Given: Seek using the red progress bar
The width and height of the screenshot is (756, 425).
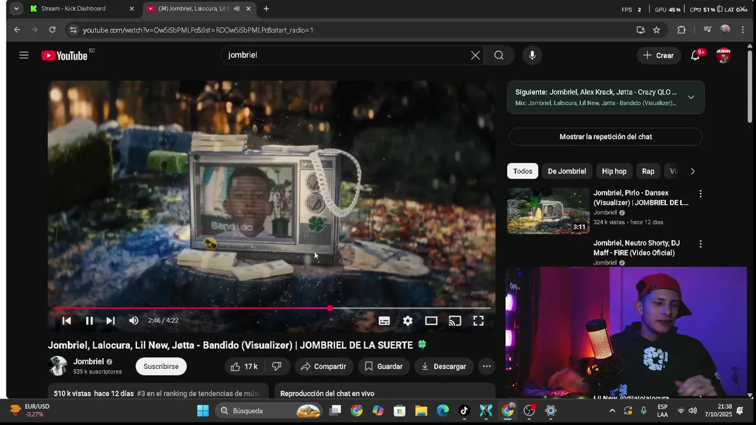Looking at the screenshot, I should click(x=272, y=308).
